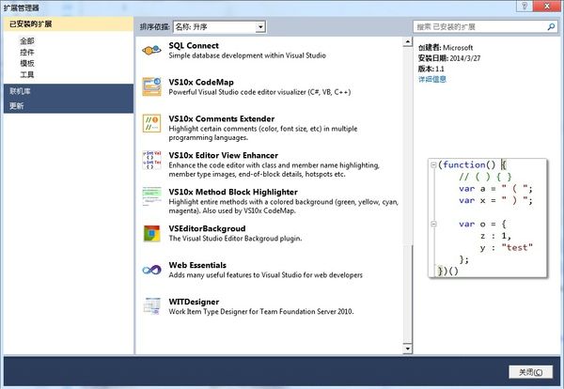Select the VSEditorBackgroud title
The width and height of the screenshot is (564, 389).
[x=207, y=228]
